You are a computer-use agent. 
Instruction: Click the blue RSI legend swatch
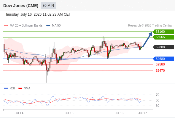pos(6,88)
